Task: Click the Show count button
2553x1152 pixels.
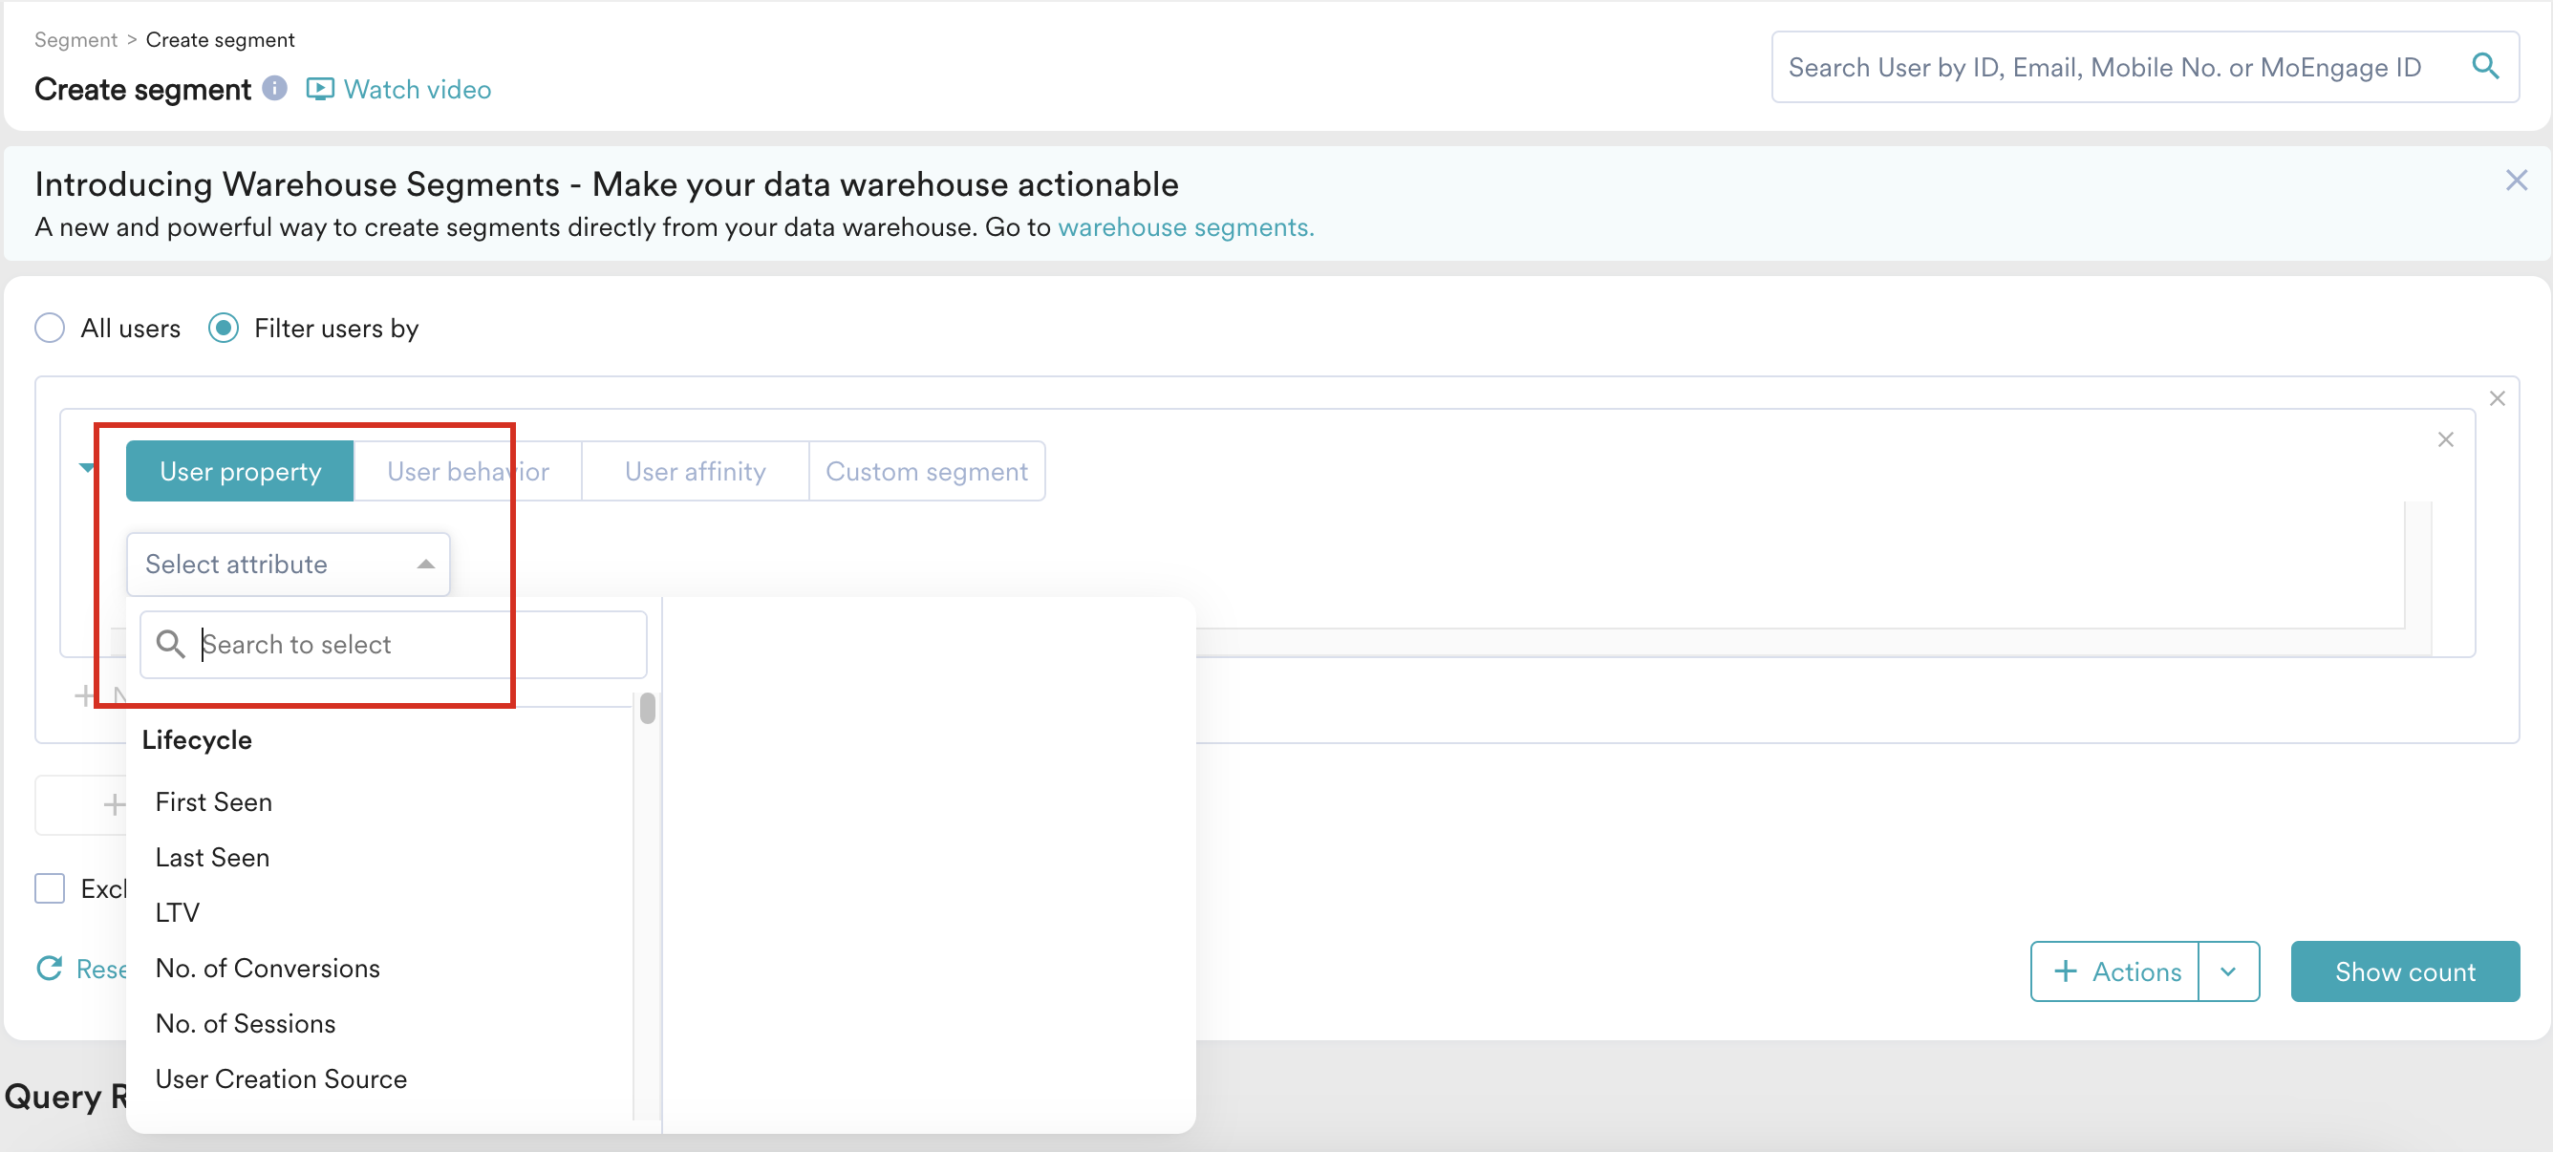Action: 2404,971
